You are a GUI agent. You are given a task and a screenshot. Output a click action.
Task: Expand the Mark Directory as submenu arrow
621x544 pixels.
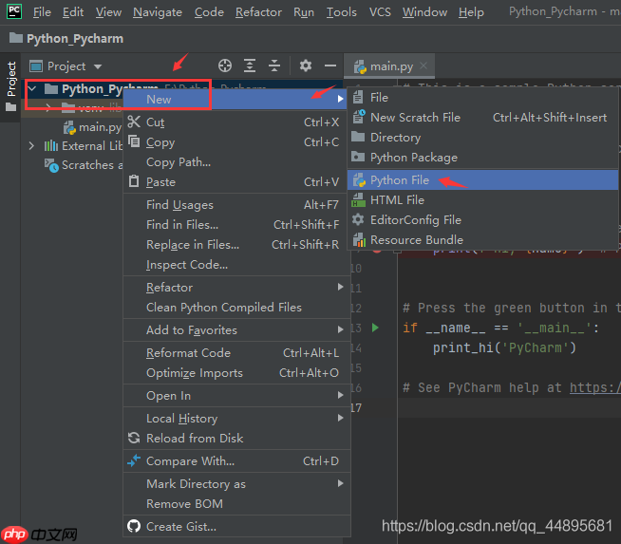click(340, 483)
